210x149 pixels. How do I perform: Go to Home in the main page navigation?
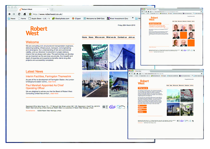(x=85, y=37)
